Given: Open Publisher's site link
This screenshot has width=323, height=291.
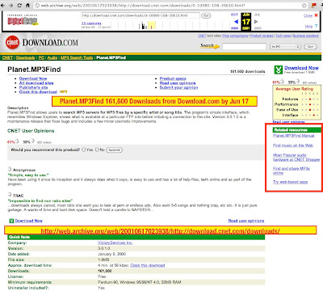Looking at the screenshot, I should 33,87.
